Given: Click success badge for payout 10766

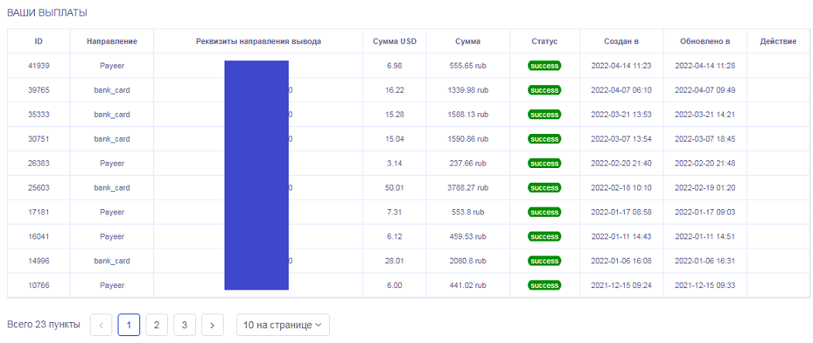Looking at the screenshot, I should (x=544, y=285).
